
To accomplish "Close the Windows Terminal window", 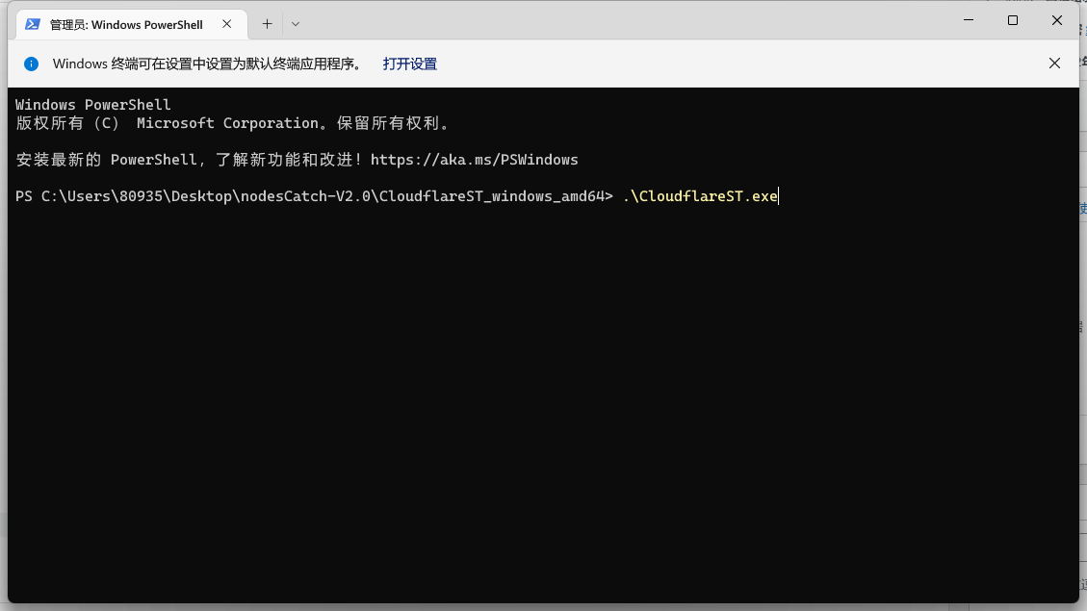I will (x=1056, y=20).
